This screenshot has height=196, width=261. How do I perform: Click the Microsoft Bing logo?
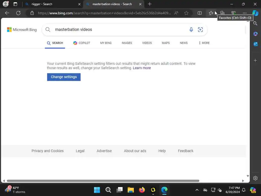point(22,30)
